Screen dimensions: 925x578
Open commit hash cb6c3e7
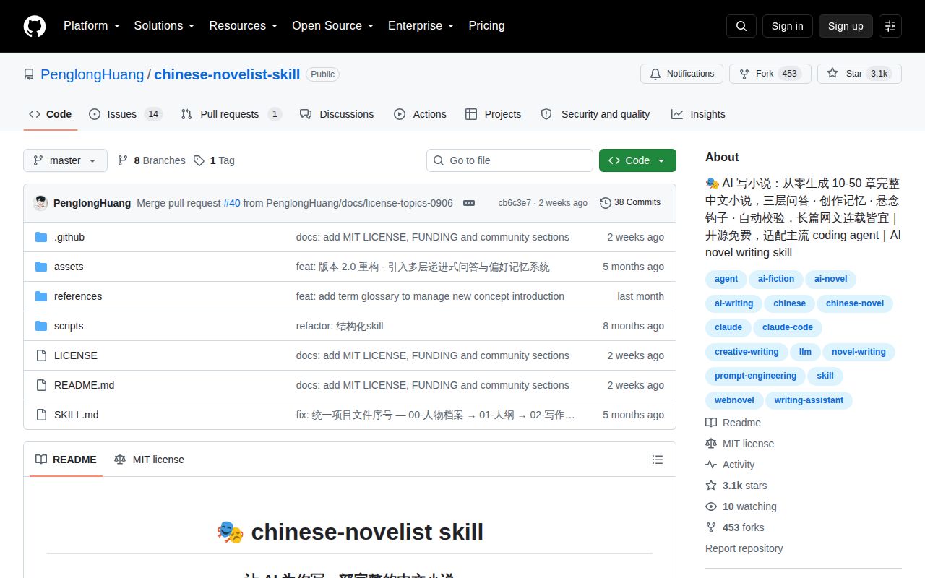click(515, 203)
